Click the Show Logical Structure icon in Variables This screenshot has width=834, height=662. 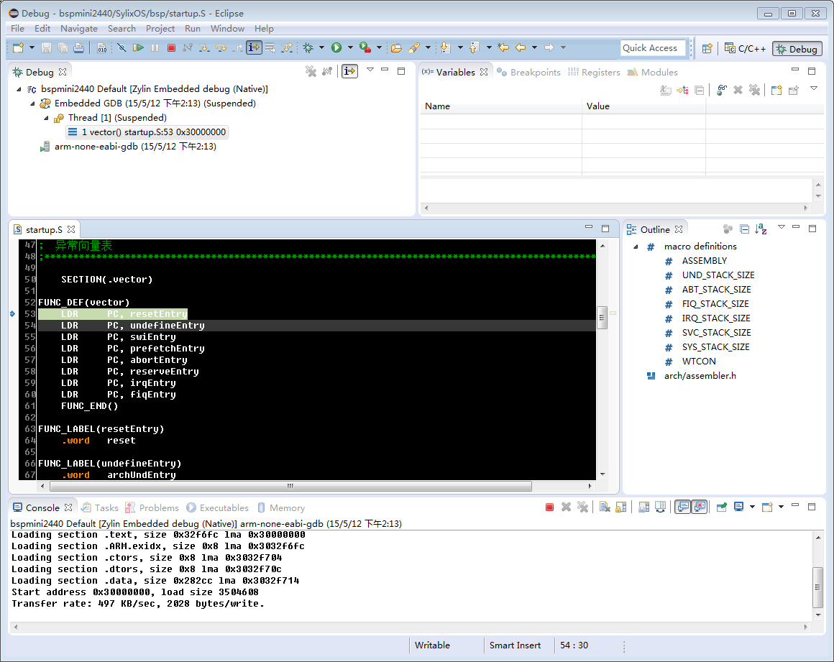coord(682,91)
